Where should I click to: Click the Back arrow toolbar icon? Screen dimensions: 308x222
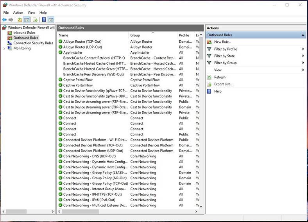tap(4, 20)
